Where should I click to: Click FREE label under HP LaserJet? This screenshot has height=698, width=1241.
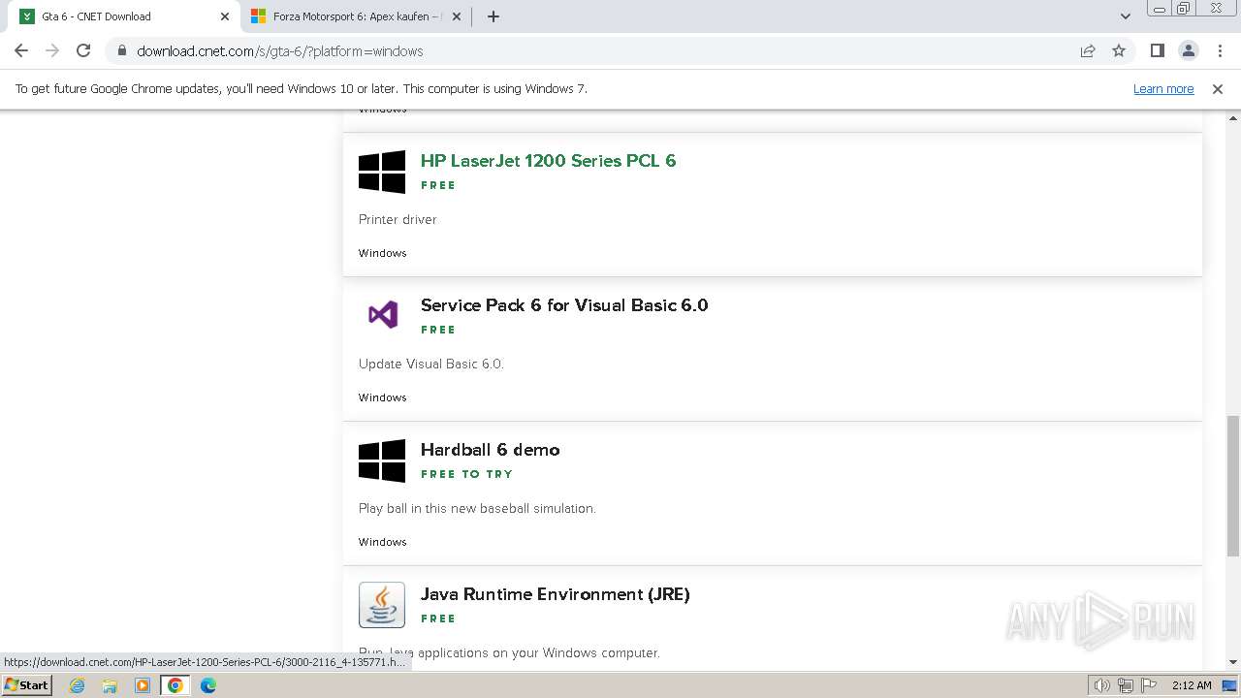pos(438,185)
